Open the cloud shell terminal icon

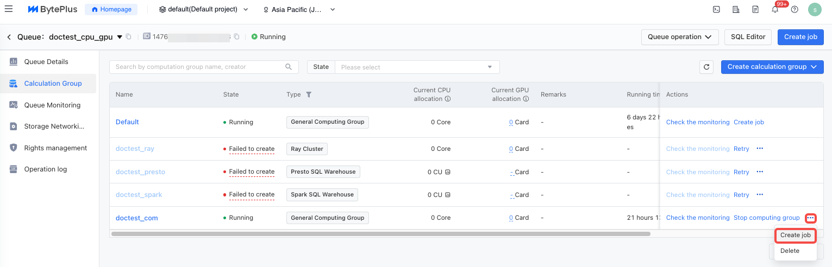point(717,10)
